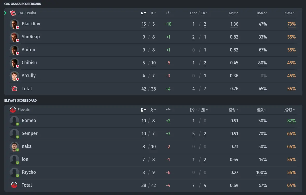This screenshot has height=195, width=306.
Task: Open Semper's player profile link
Action: point(30,133)
